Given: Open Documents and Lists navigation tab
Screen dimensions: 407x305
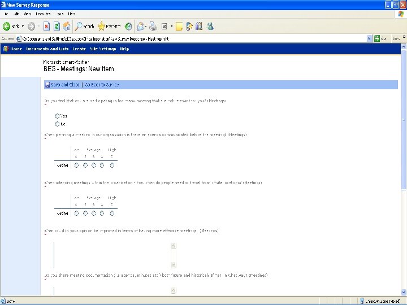Looking at the screenshot, I should pyautogui.click(x=47, y=49).
